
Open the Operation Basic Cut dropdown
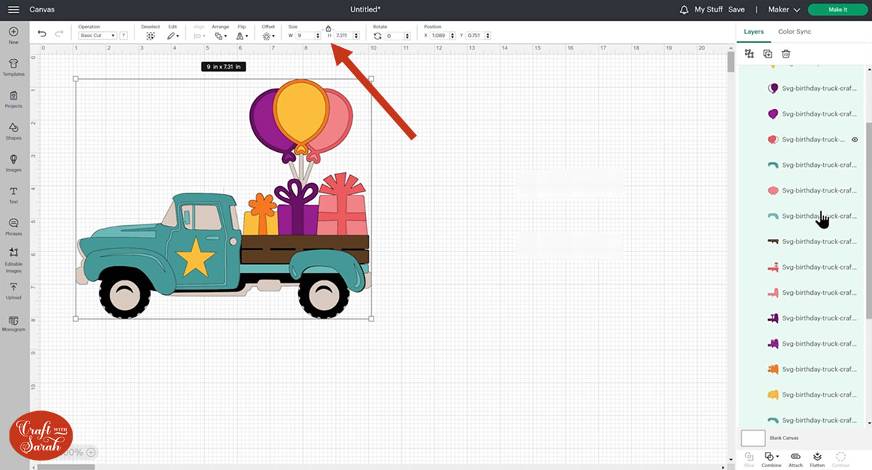coord(97,36)
